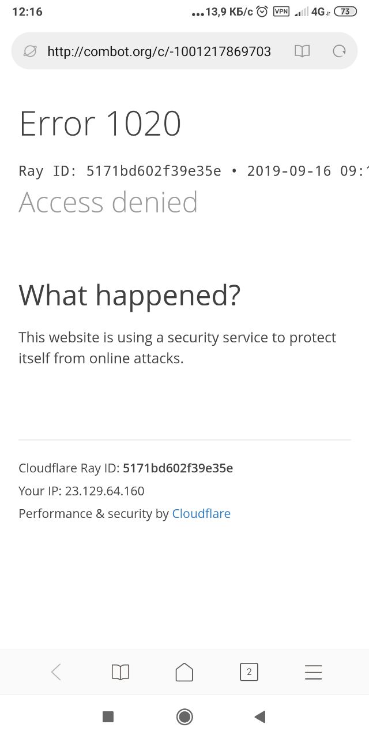Tap the battery indicator showing 73
This screenshot has width=369, height=739.
click(x=345, y=12)
